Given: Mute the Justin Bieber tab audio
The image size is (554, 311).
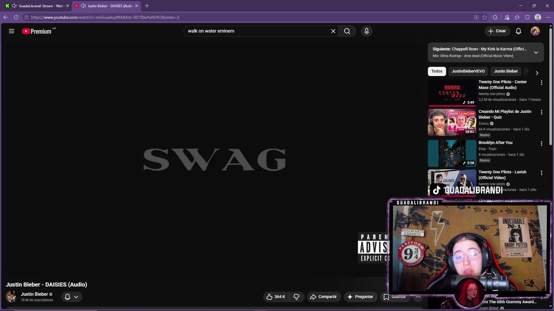Looking at the screenshot, I should click(83, 6).
